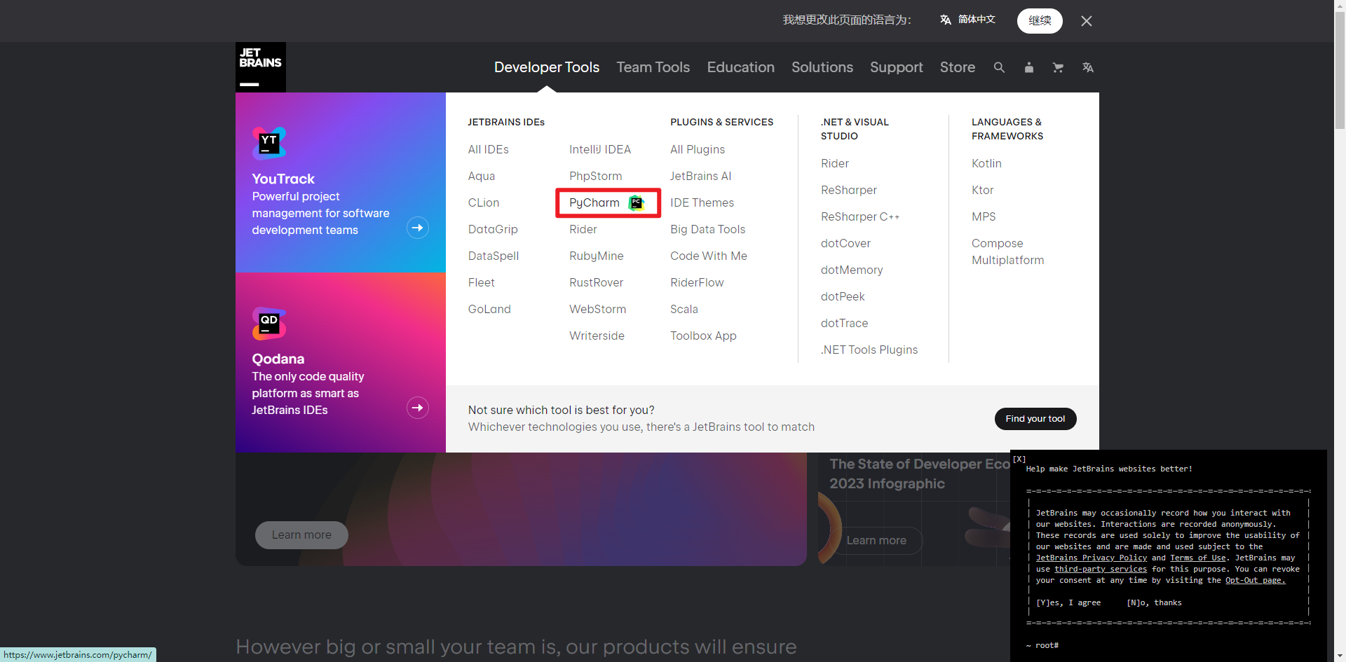Go to the Store menu item
The image size is (1346, 662).
click(x=958, y=67)
